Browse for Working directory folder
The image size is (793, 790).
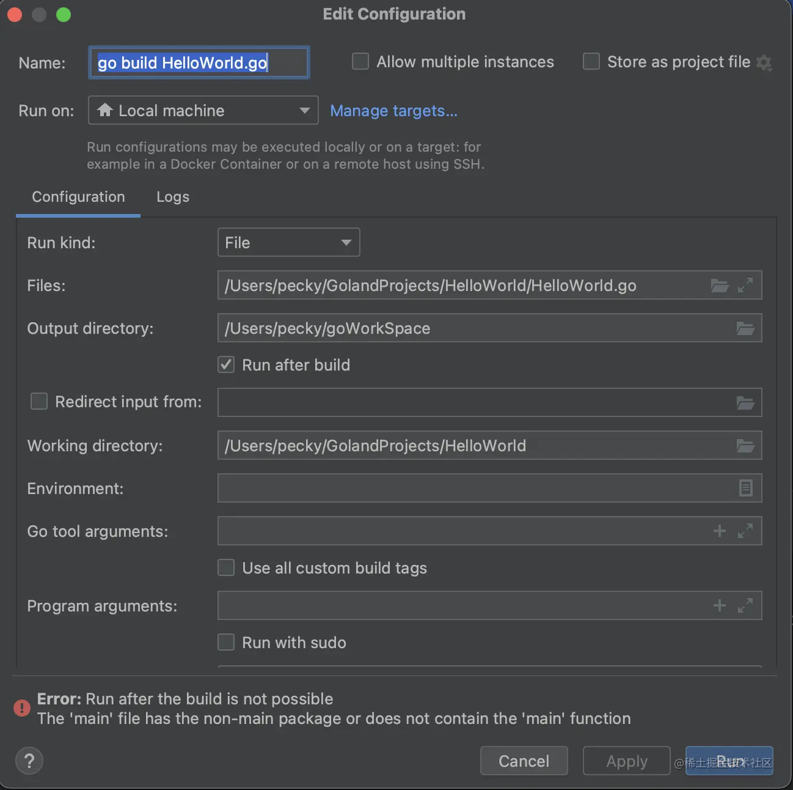[745, 446]
